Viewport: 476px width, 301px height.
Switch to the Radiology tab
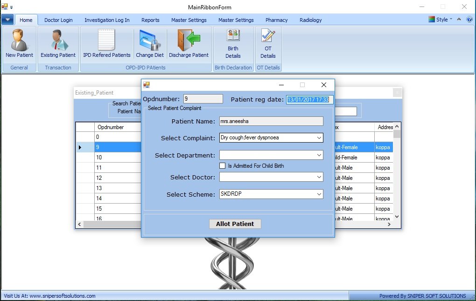[x=310, y=20]
